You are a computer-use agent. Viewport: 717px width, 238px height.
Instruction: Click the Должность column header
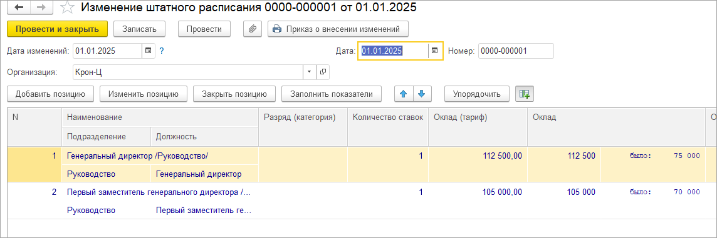click(x=204, y=136)
